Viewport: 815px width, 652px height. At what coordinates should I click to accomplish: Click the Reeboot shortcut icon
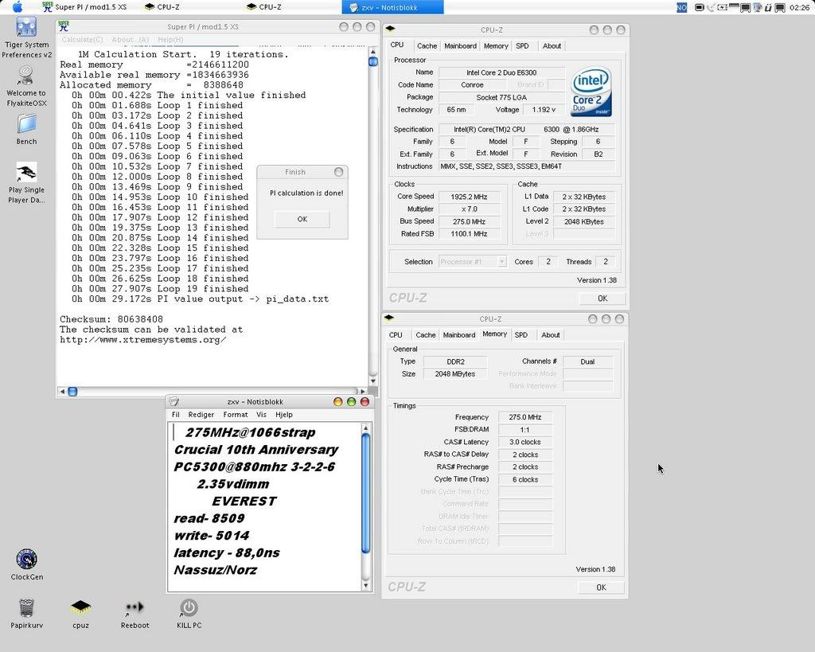[x=135, y=607]
